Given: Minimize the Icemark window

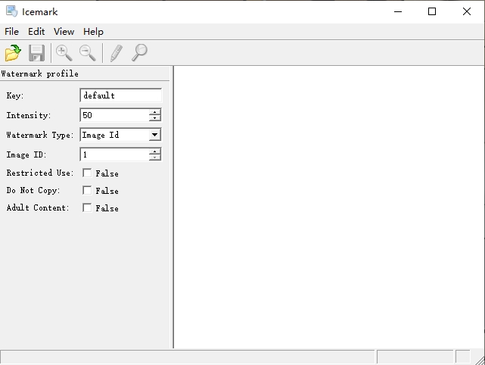Looking at the screenshot, I should (398, 12).
